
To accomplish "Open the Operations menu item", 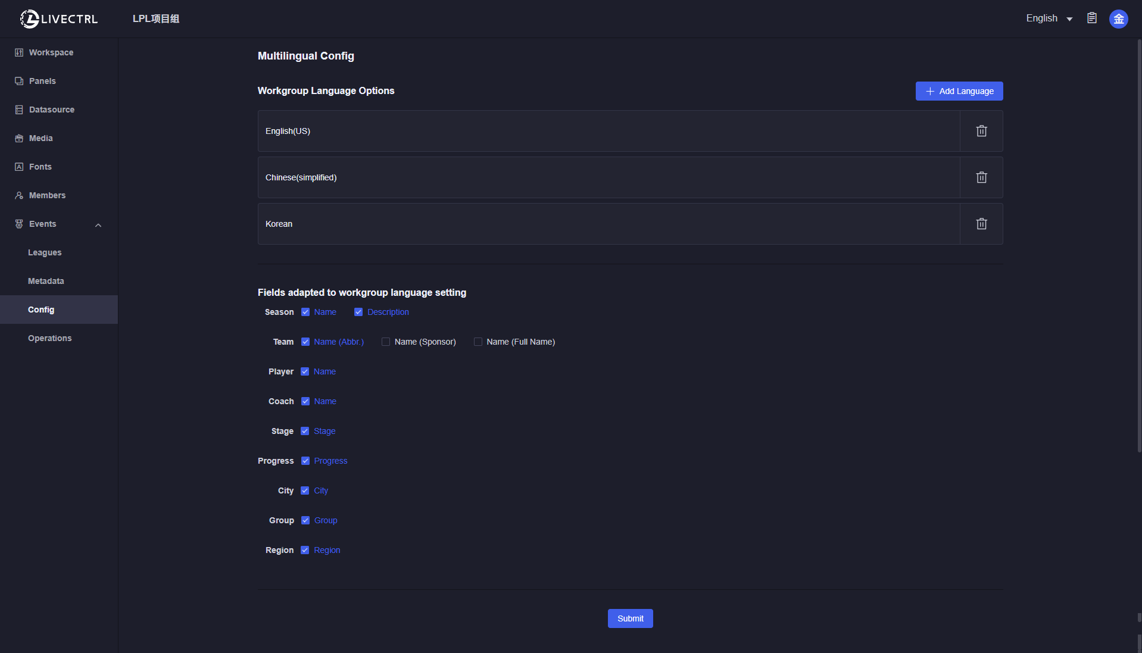I will pos(49,338).
